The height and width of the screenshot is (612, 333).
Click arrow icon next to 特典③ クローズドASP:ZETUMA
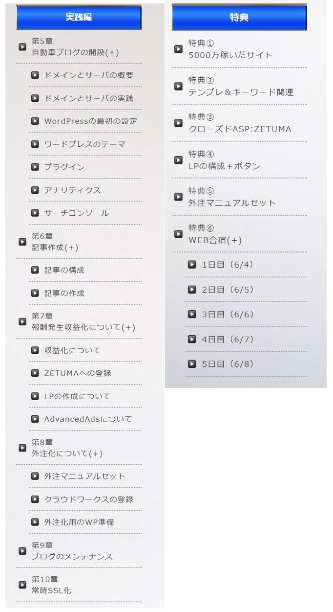click(x=179, y=123)
